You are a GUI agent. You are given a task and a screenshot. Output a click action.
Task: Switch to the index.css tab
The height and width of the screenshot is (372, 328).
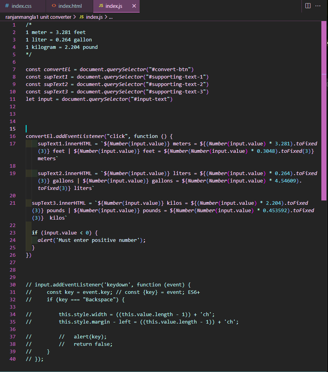20,6
